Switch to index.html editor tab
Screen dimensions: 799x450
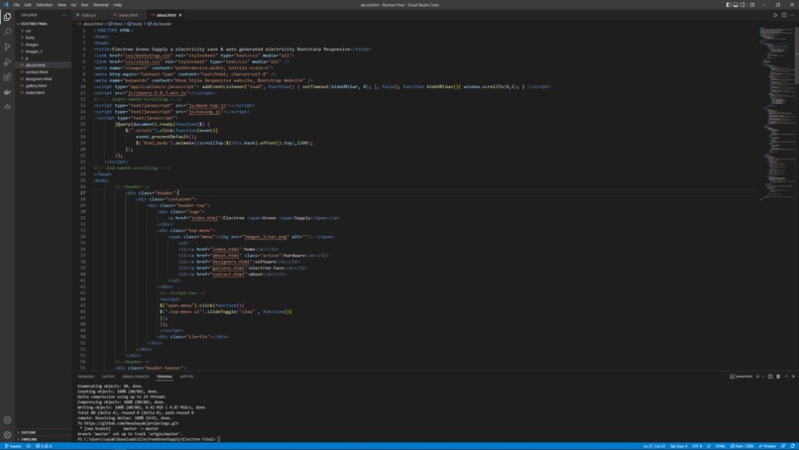128,15
